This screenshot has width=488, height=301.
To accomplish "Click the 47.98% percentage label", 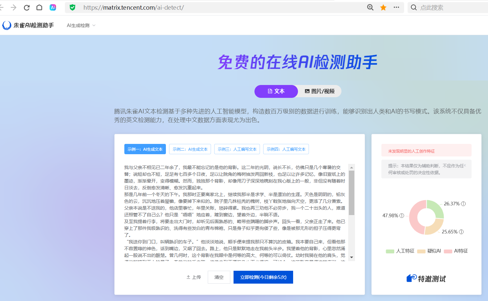I will (x=390, y=216).
